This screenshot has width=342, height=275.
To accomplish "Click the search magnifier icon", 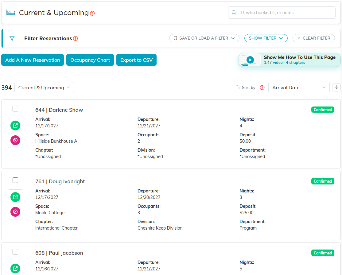I will [x=234, y=13].
